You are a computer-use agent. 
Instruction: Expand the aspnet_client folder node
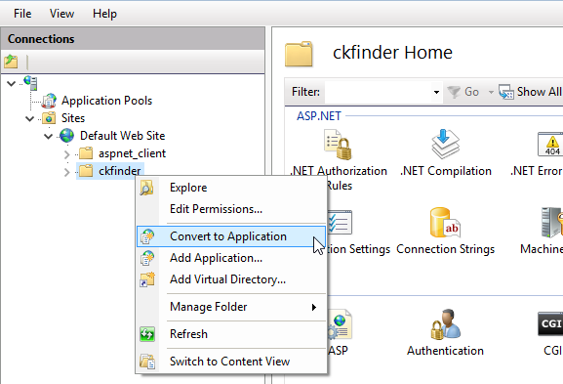click(66, 154)
